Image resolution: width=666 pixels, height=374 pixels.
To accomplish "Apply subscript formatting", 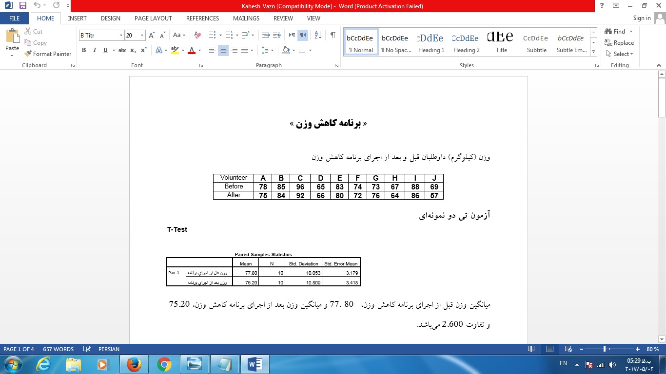I will [133, 50].
